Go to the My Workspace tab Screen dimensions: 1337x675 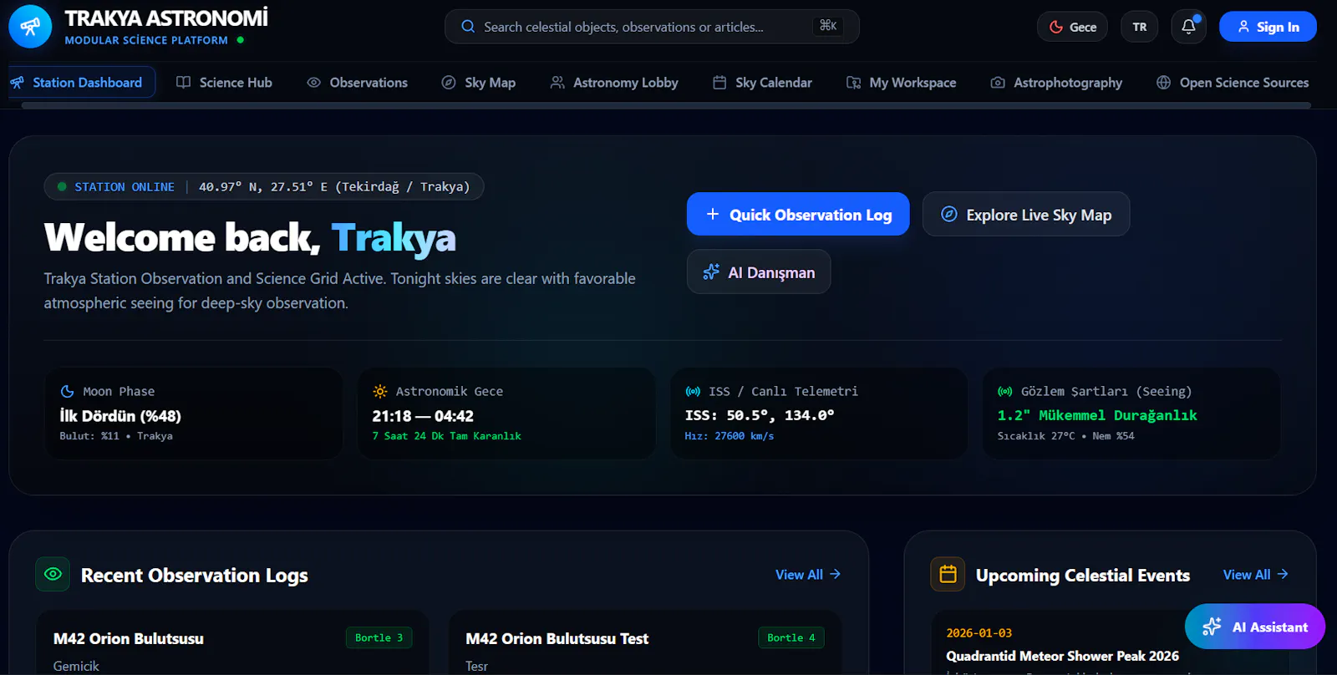[x=901, y=82]
